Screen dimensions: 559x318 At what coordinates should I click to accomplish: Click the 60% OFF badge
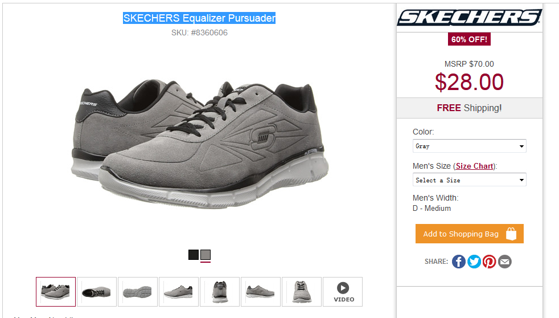(469, 39)
